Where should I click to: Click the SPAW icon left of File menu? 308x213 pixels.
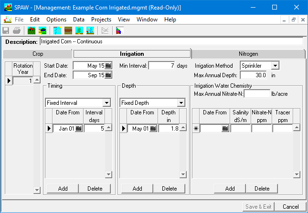click(8, 20)
